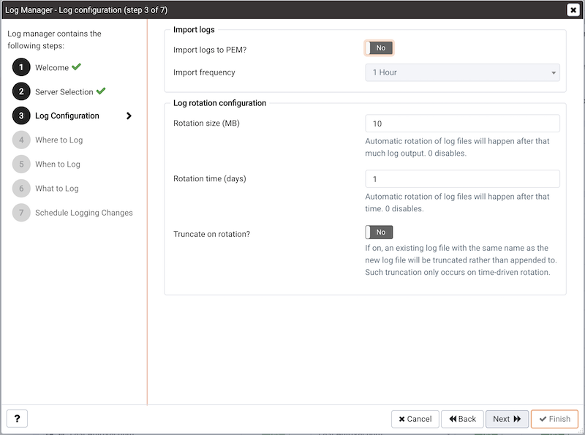585x435 pixels.
Task: Close the Log Manager dialog
Action: click(573, 10)
